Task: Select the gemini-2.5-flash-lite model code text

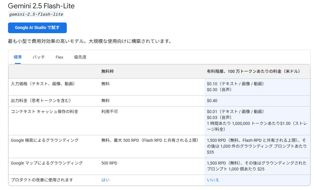Action: (36, 15)
